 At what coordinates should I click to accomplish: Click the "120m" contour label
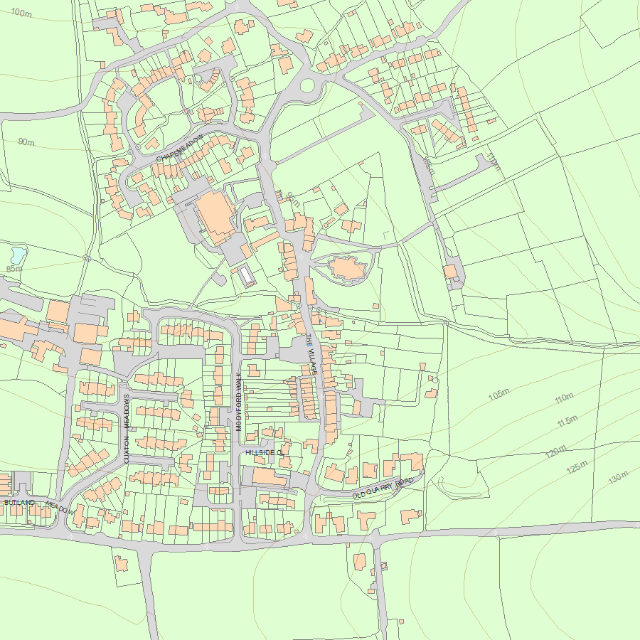(x=556, y=451)
